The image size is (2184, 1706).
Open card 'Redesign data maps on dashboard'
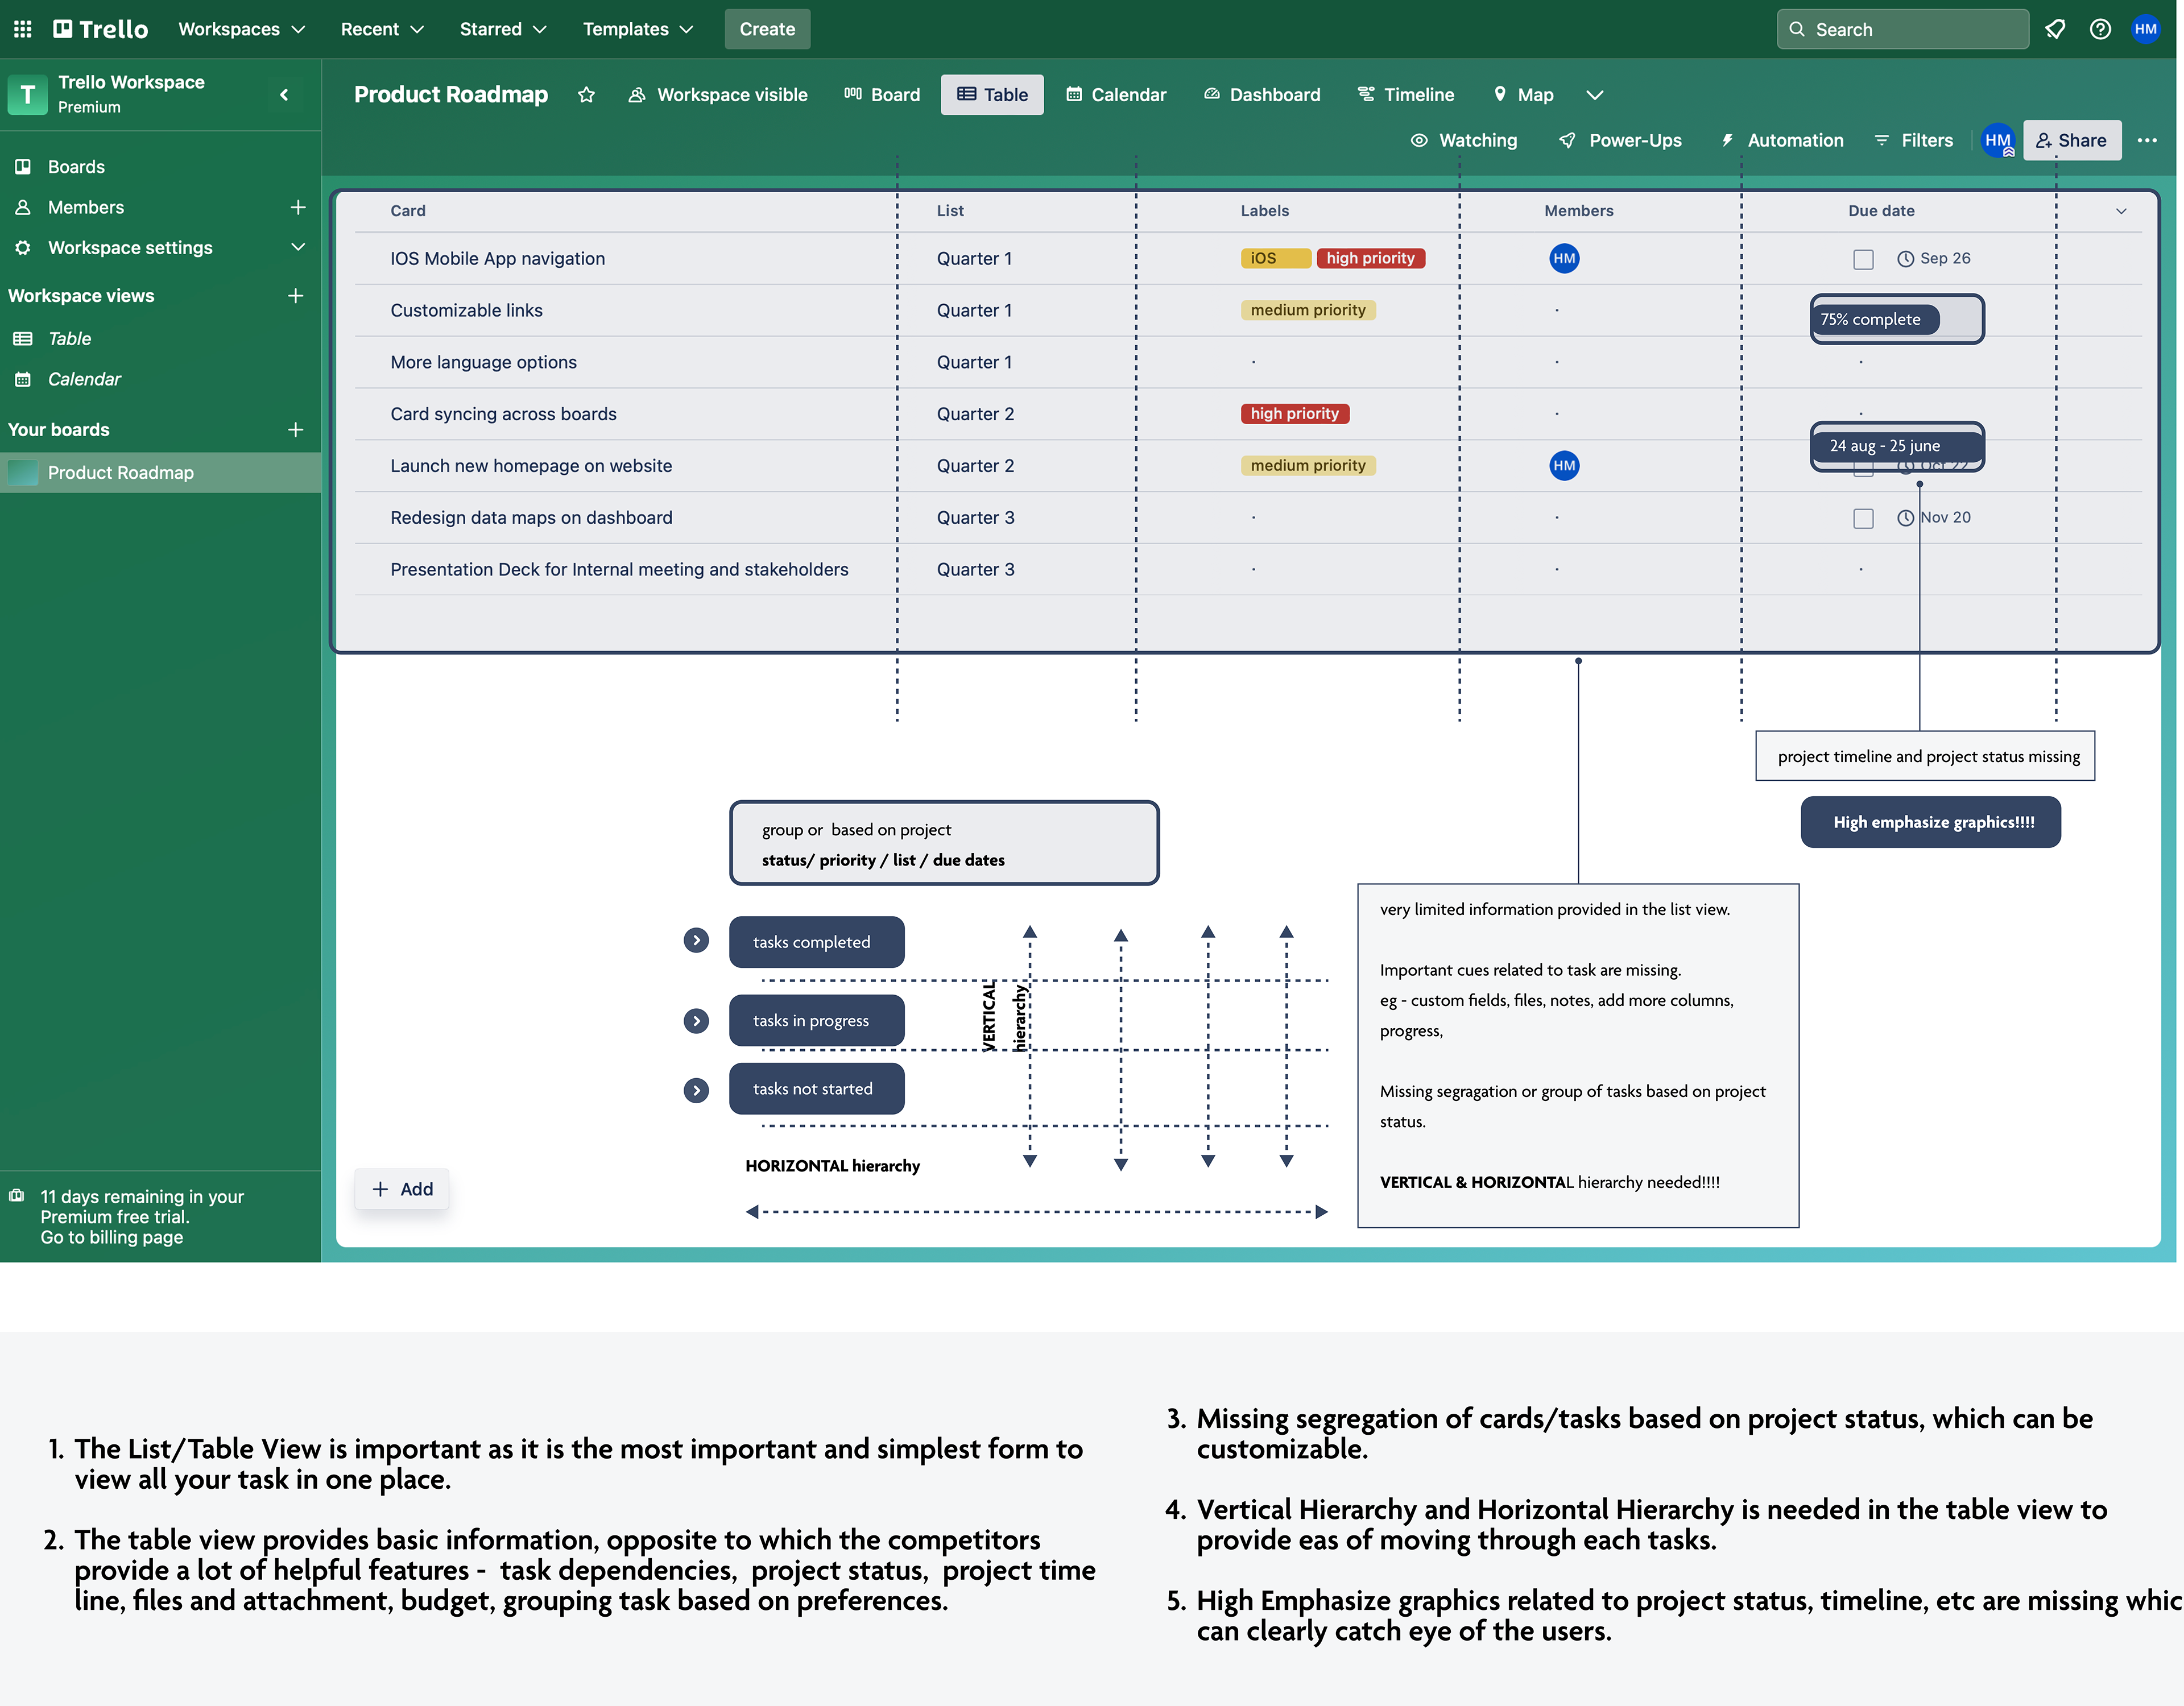coord(531,517)
